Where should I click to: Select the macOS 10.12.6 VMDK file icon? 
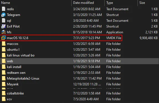pos(4,38)
